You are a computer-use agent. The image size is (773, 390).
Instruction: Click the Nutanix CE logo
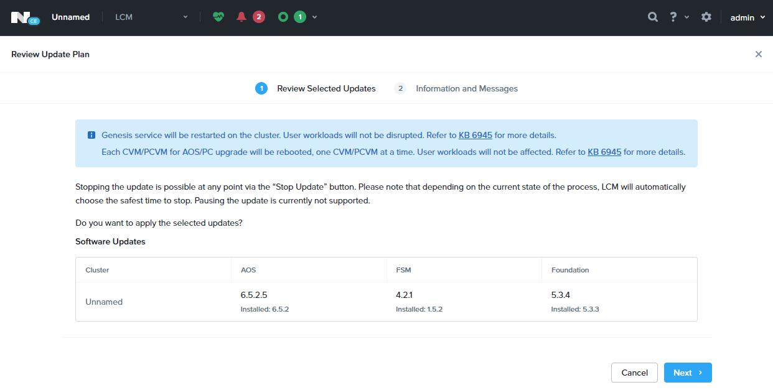click(x=25, y=17)
